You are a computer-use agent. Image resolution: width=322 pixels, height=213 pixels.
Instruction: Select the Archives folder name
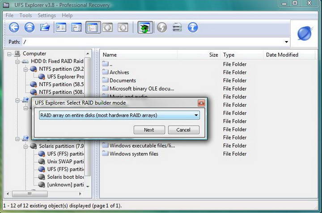tap(119, 72)
